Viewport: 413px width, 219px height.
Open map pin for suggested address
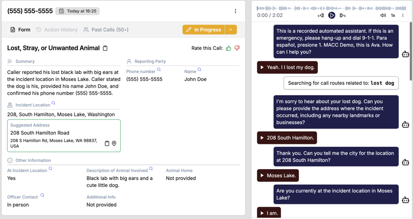point(114,143)
